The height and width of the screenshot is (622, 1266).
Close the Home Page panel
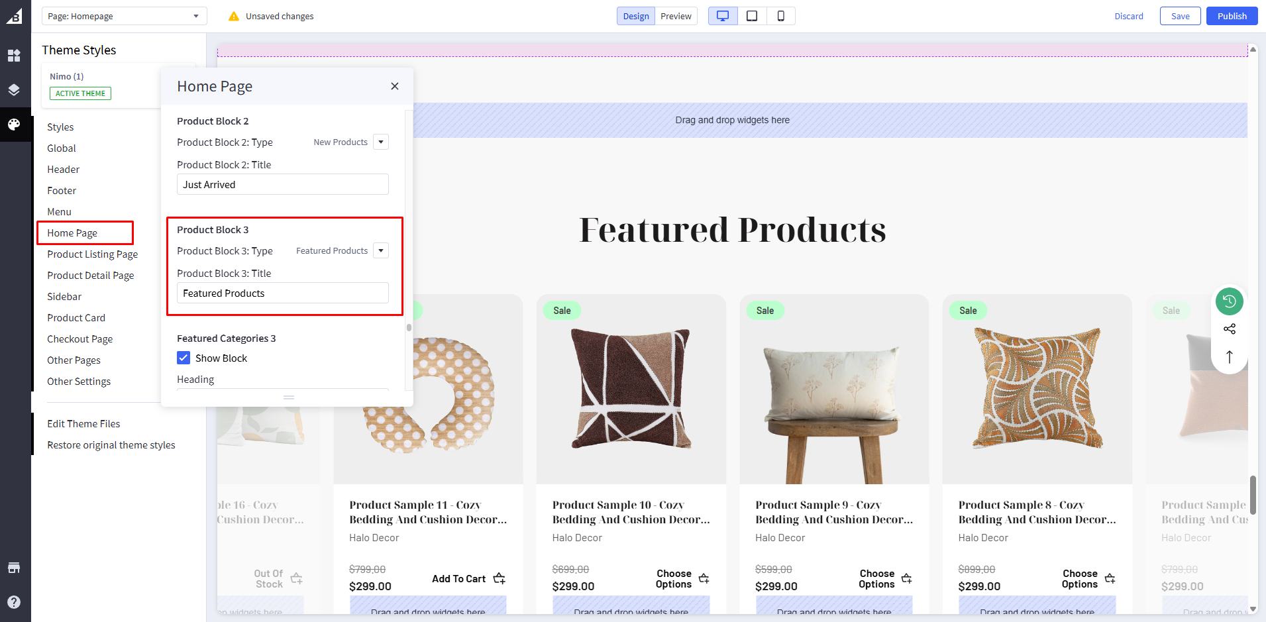pyautogui.click(x=395, y=86)
